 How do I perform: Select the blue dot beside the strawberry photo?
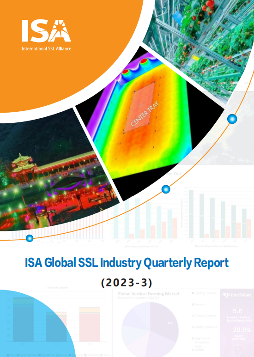232,119
